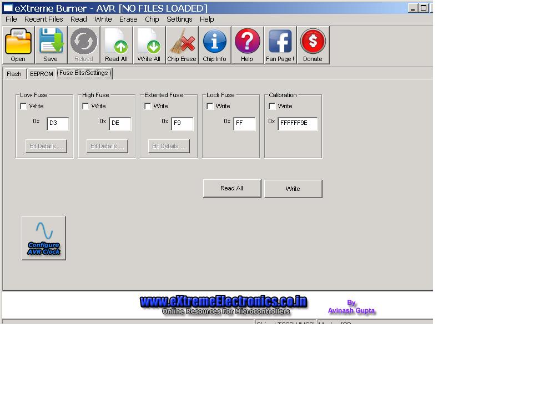The height and width of the screenshot is (408, 544).
Task: Switch to the EEPROM tab
Action: coord(42,74)
